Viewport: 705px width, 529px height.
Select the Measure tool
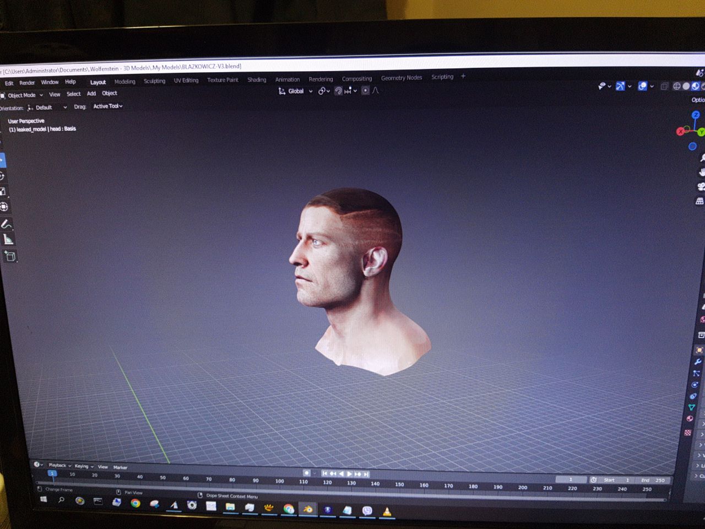click(8, 239)
